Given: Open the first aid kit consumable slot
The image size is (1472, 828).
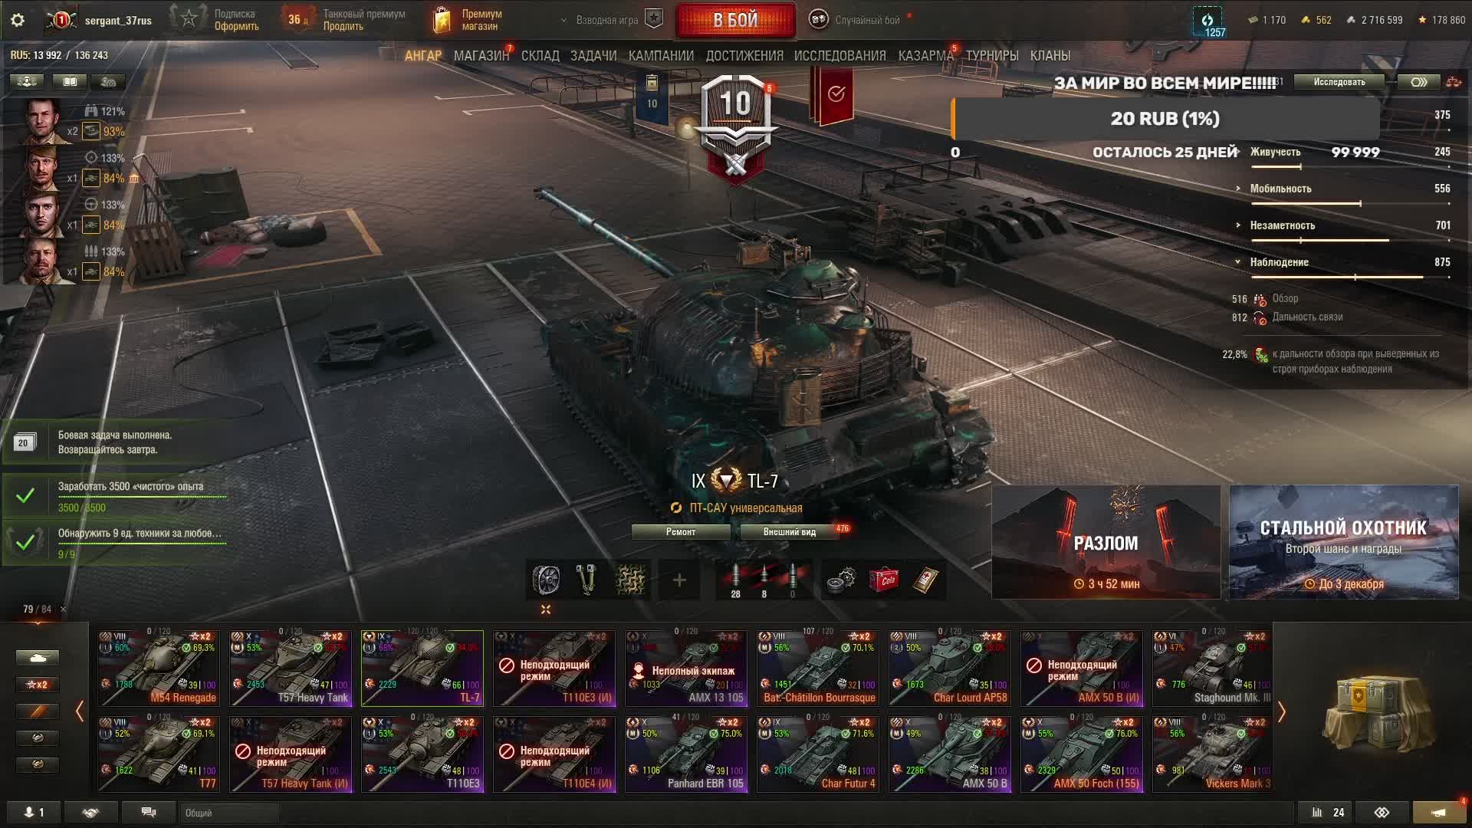Looking at the screenshot, I should point(925,580).
